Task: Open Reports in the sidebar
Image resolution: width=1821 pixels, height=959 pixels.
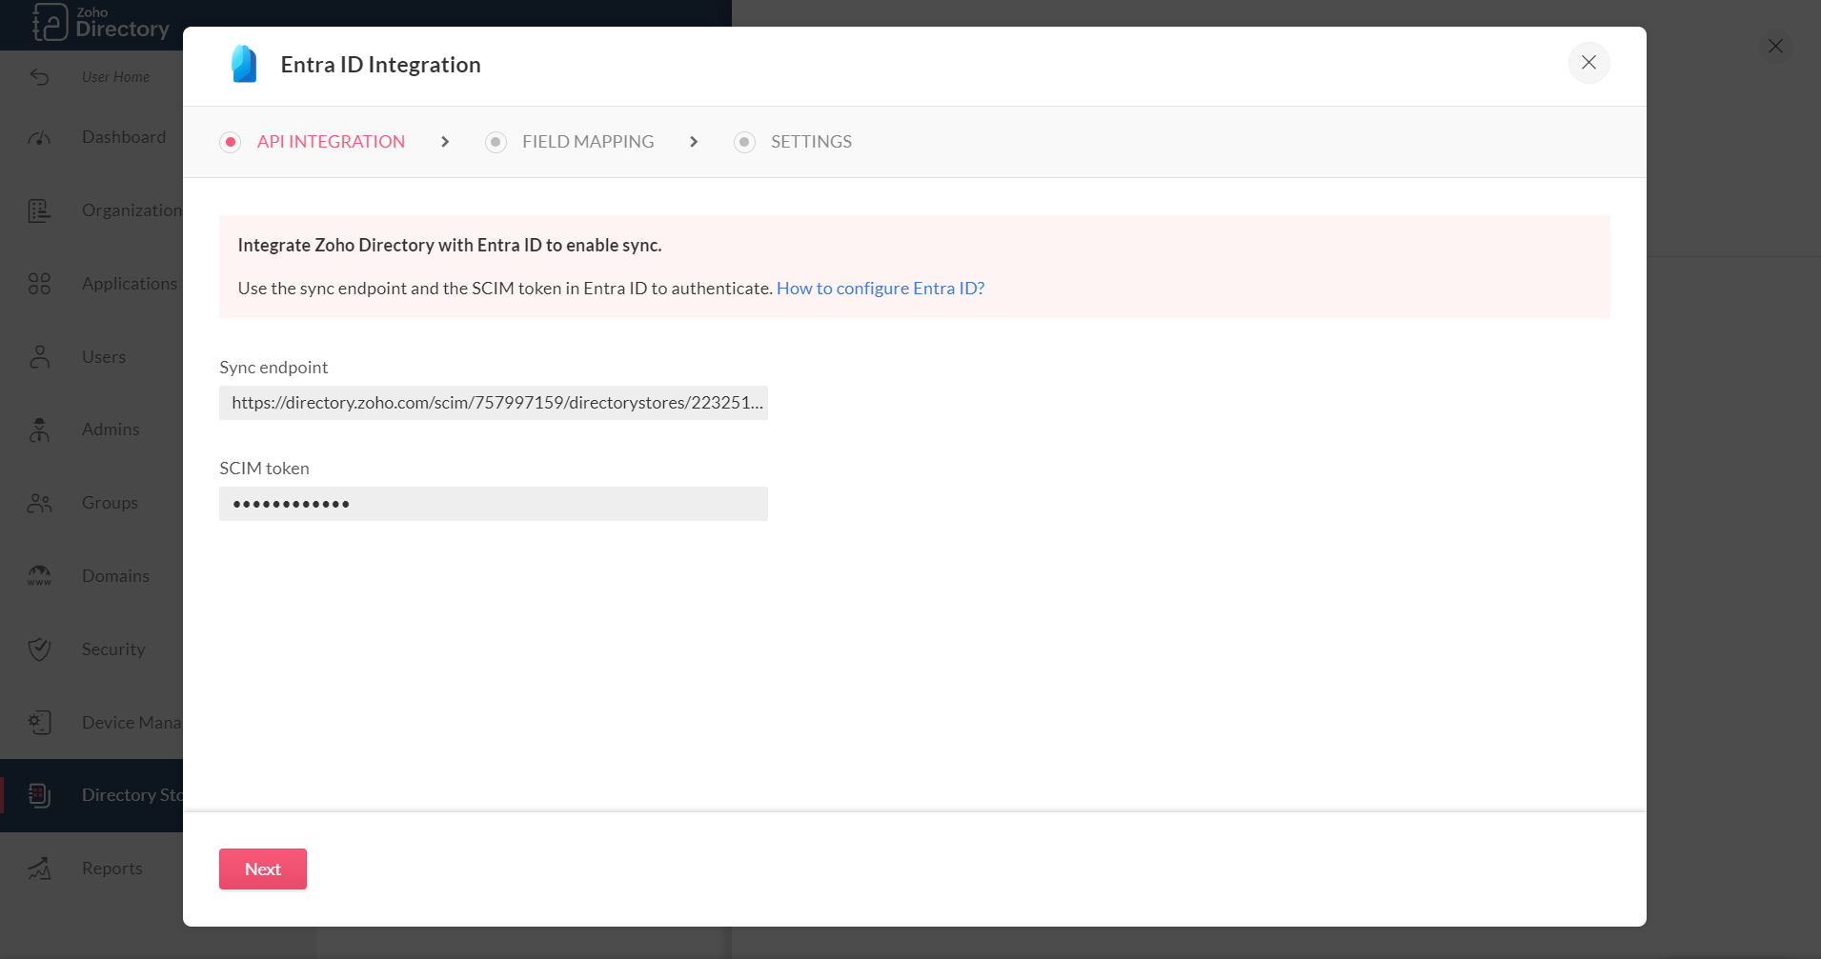Action: [112, 869]
